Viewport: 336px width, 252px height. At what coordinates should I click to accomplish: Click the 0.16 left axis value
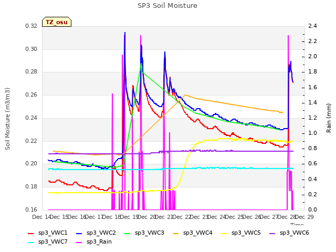[x=31, y=209]
